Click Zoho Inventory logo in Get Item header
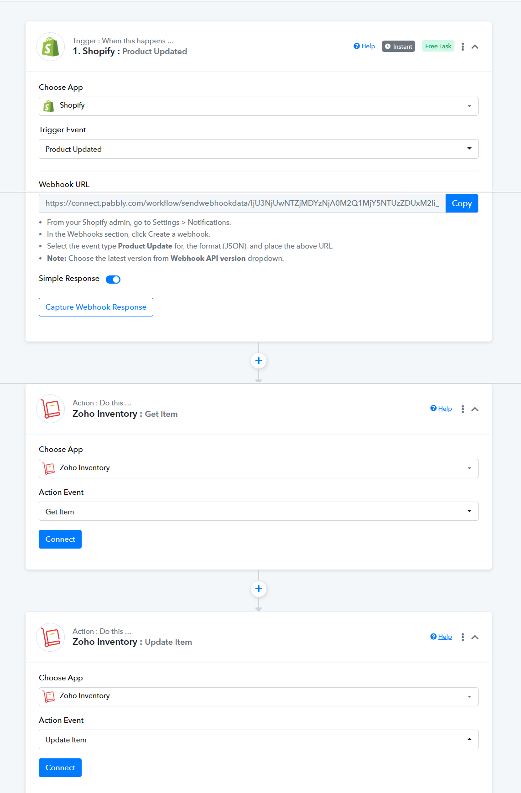Viewport: 521px width, 793px height. (x=50, y=409)
